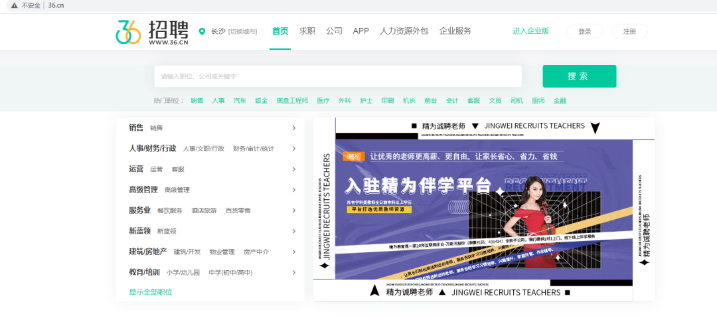This screenshot has height=316, width=717.
Task: Focus the job keyword search field
Action: pos(338,76)
